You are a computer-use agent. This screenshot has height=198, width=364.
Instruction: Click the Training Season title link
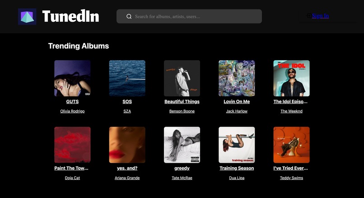click(x=237, y=168)
